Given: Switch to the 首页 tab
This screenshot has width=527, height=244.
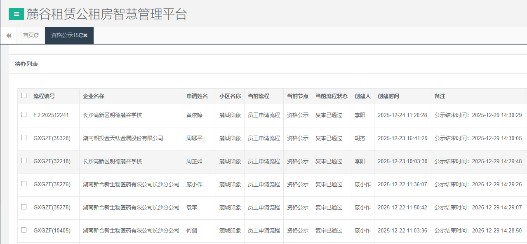Looking at the screenshot, I should (x=28, y=35).
